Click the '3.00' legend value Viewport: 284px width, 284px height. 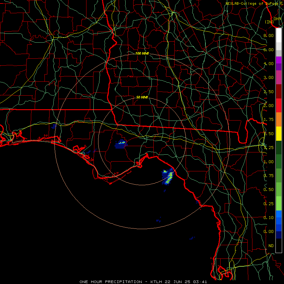click(269, 78)
